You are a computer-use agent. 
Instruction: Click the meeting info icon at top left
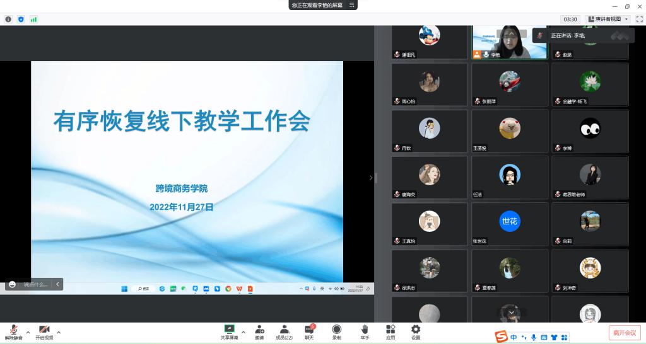(x=8, y=20)
